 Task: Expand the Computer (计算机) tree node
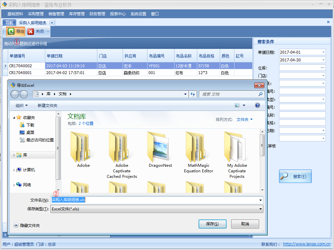click(14, 170)
